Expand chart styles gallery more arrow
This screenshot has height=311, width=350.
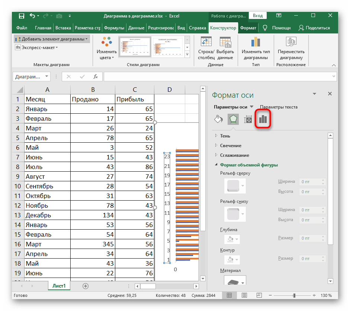187,54
